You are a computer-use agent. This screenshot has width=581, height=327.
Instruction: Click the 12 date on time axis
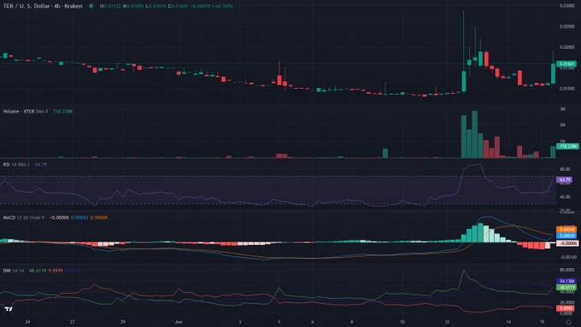coord(447,322)
